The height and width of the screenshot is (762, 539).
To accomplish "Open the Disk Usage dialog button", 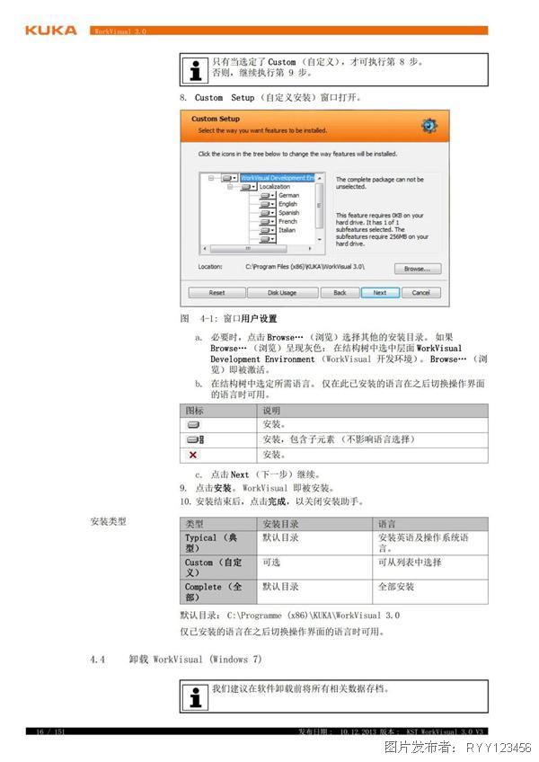I will (282, 293).
